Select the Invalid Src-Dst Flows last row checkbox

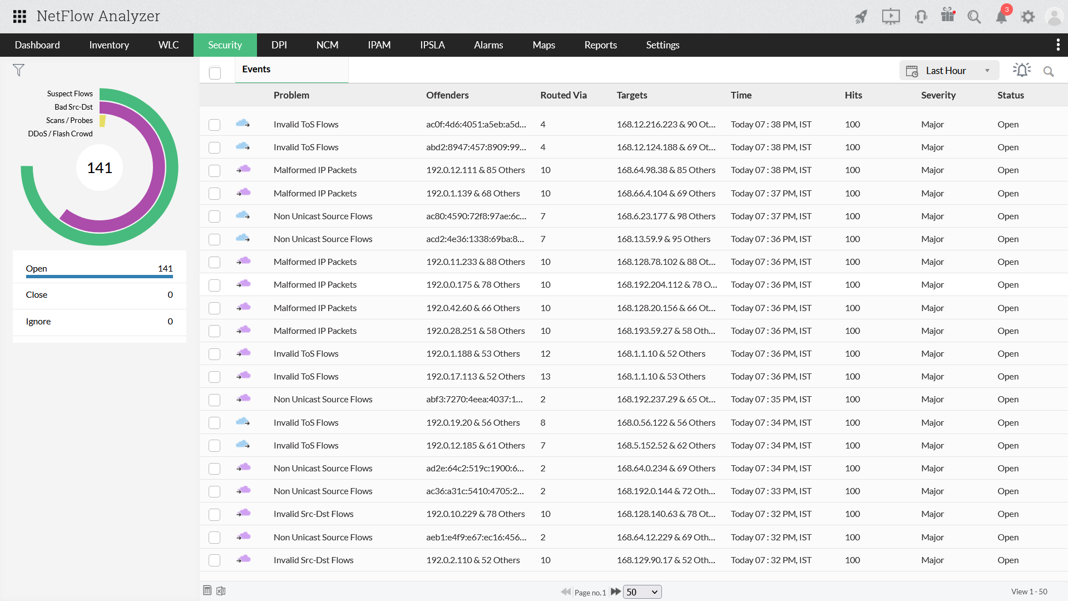[214, 560]
